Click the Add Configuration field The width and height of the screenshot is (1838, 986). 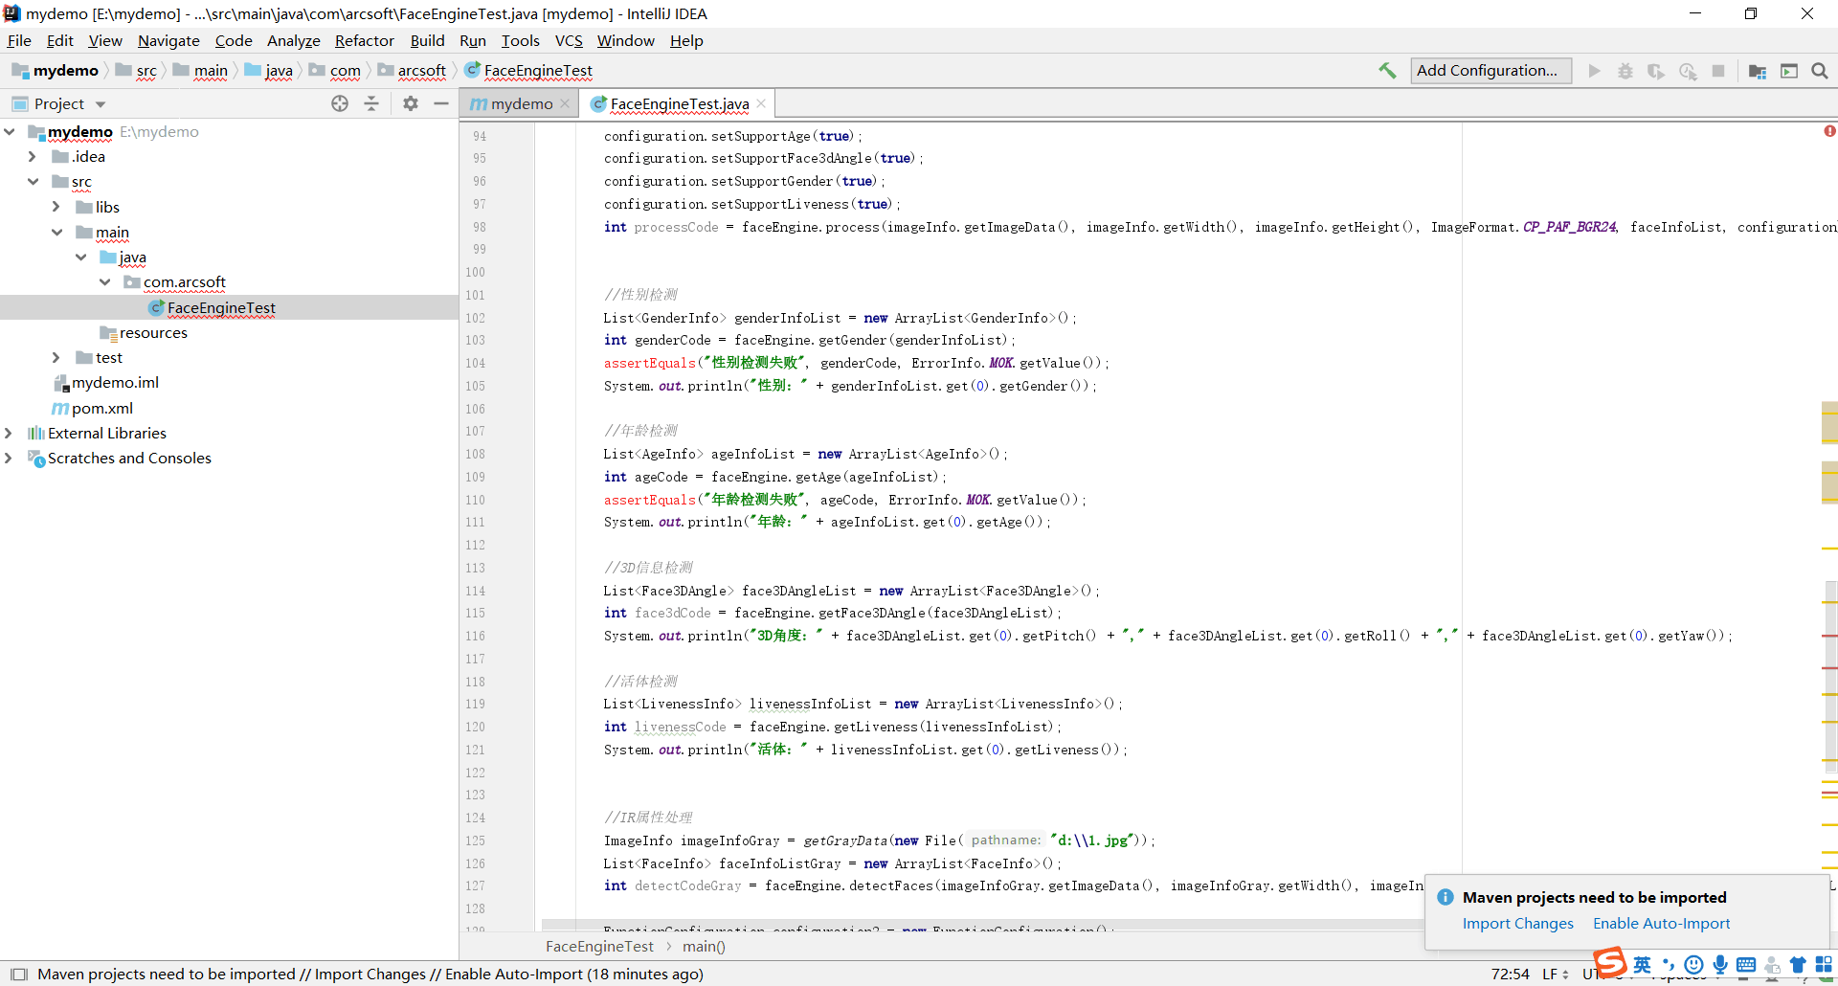pos(1490,70)
